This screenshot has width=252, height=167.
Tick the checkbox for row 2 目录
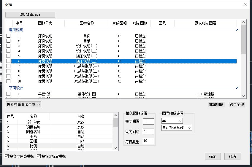pos(9,41)
